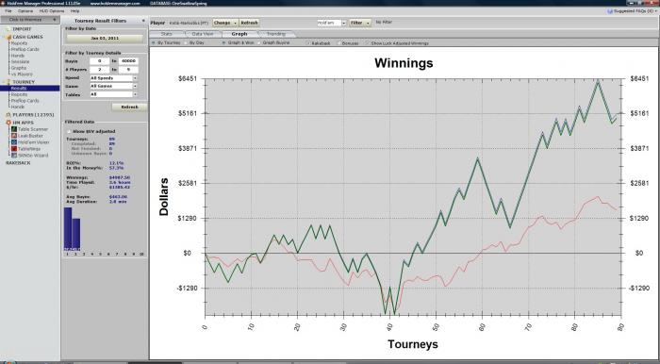Toggle Show Luck Adjusted Winnings checkbox

pyautogui.click(x=367, y=43)
